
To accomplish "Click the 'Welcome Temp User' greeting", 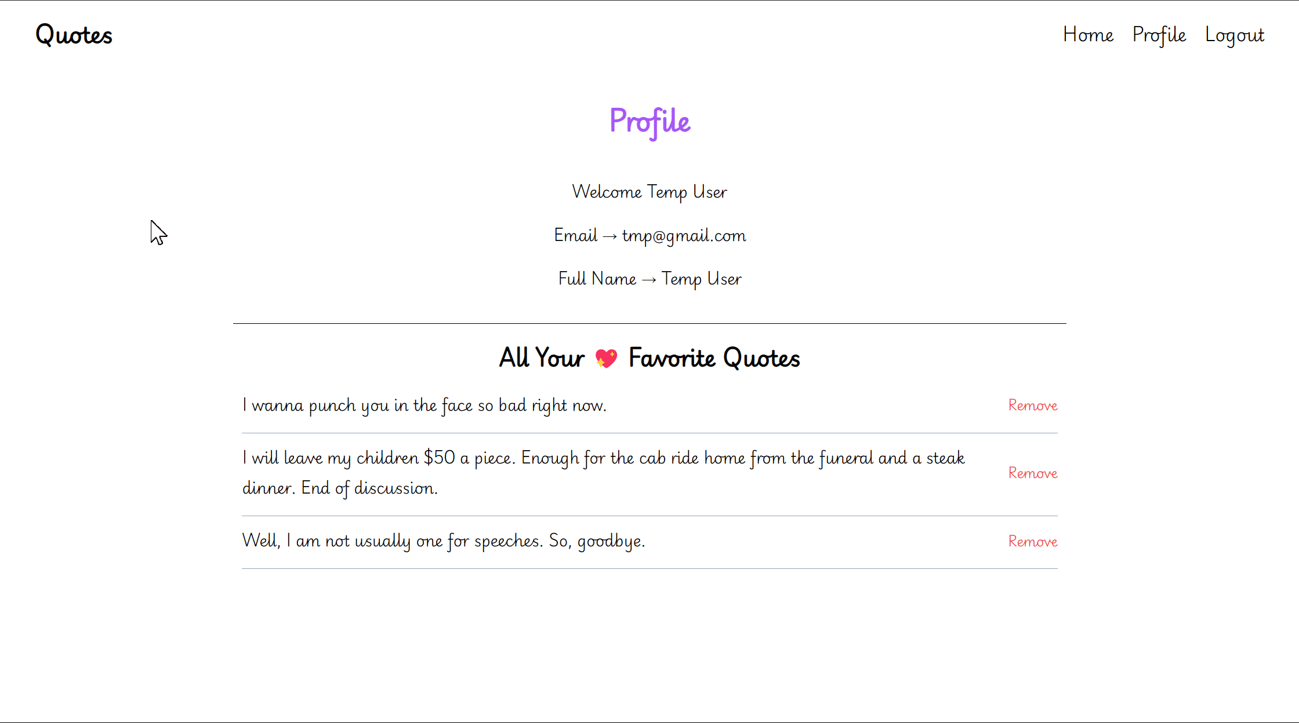I will [649, 192].
